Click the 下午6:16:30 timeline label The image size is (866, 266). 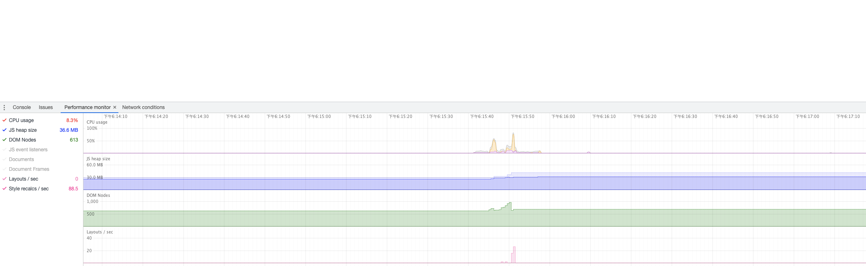click(685, 116)
